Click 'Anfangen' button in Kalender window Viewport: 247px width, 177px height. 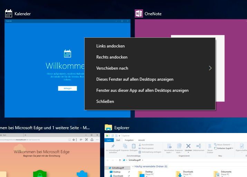(67, 88)
